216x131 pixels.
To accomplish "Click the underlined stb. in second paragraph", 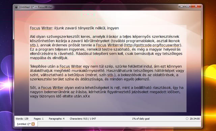I will coord(111,75).
